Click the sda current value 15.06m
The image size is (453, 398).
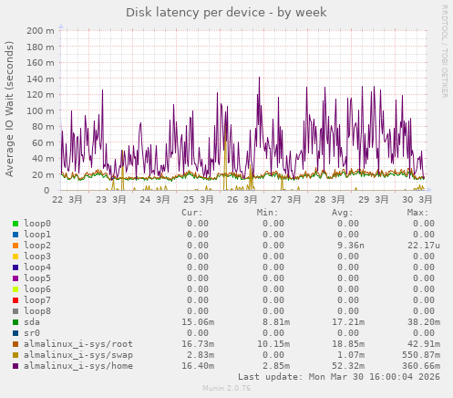click(x=198, y=322)
